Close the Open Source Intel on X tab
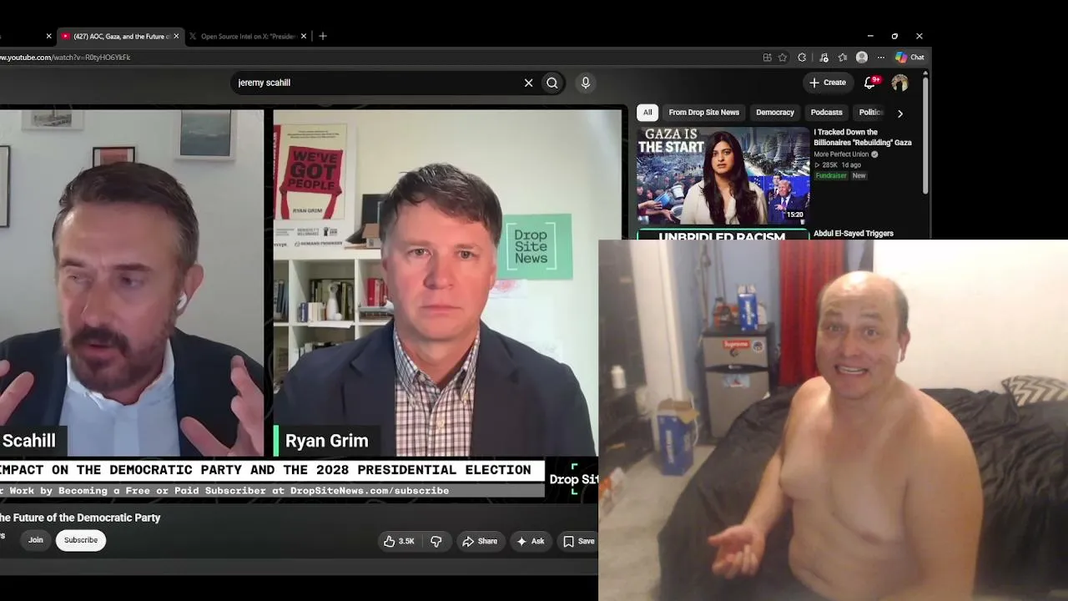This screenshot has width=1068, height=601. pos(304,37)
